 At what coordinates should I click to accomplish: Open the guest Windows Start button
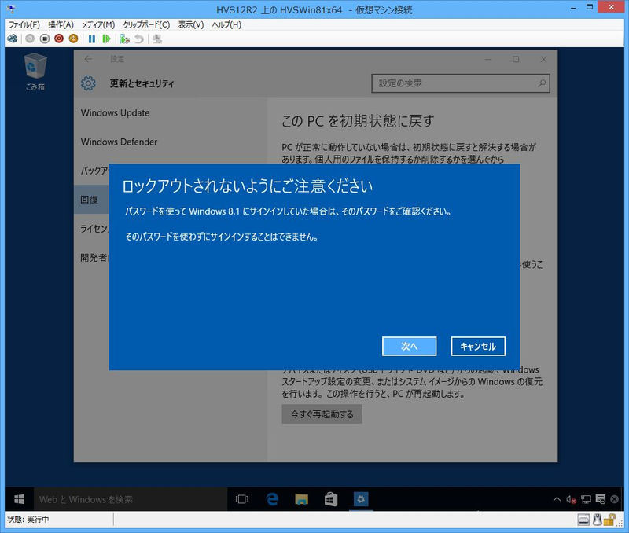tap(19, 499)
